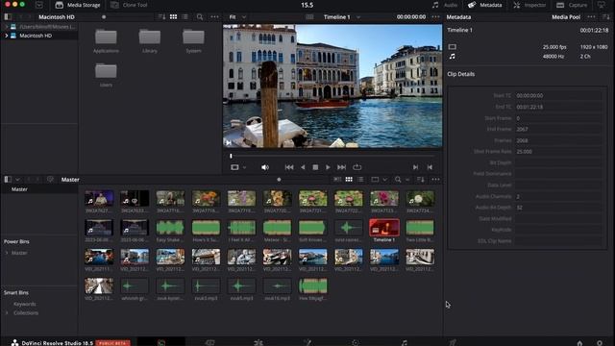Select the Meteor audio clip

[x=277, y=228]
